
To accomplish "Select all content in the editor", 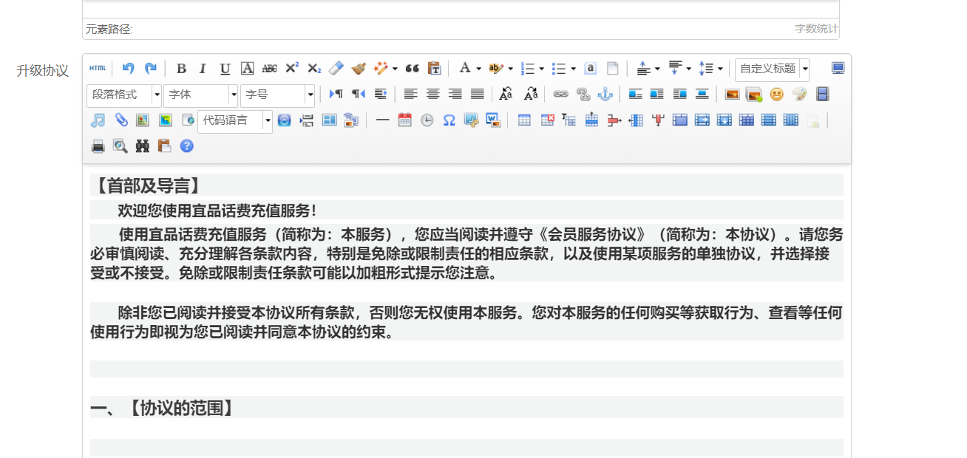I will tap(590, 69).
